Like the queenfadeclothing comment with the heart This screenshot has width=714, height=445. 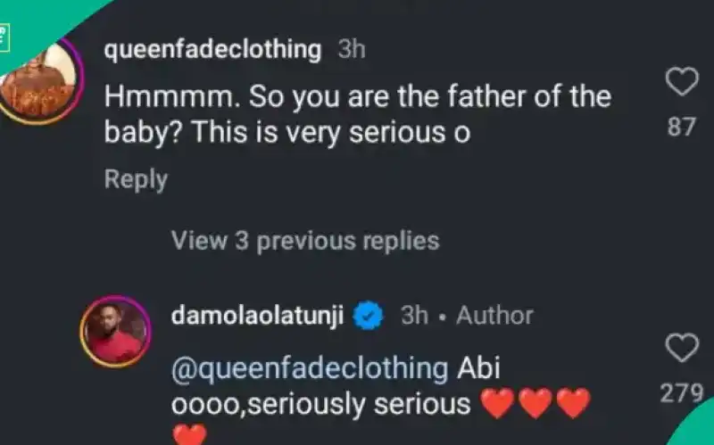(682, 84)
